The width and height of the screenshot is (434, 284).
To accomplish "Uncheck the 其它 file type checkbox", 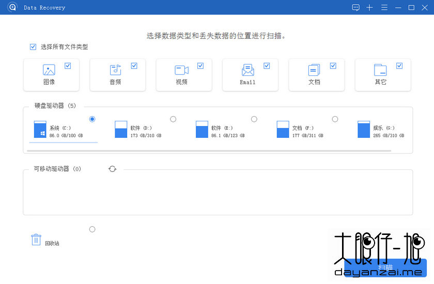I will [x=399, y=66].
